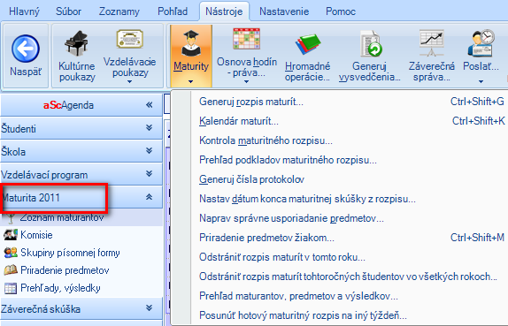This screenshot has height=326, width=508.
Task: Click Prehľady, výsledky table icon
Action: [11, 288]
